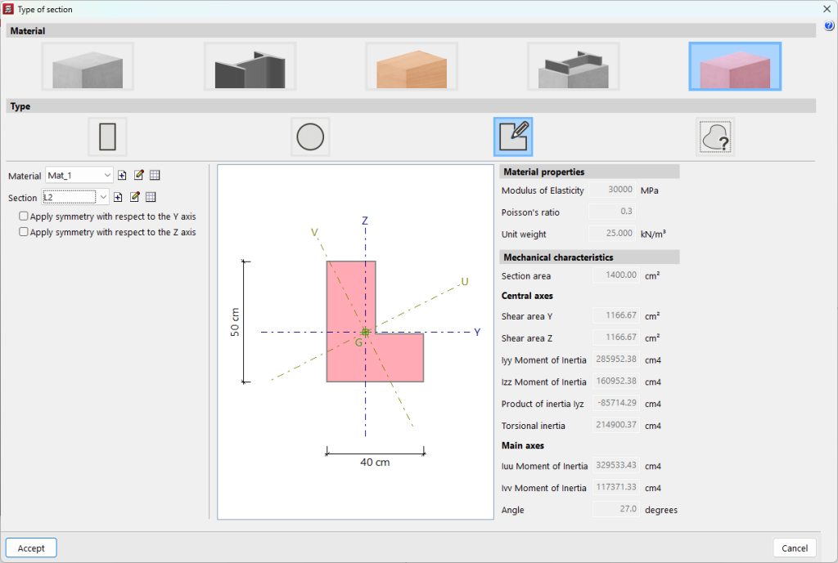Edit material Mat_1 with the pencil icon
Viewport: 838px width, 563px height.
click(x=137, y=175)
